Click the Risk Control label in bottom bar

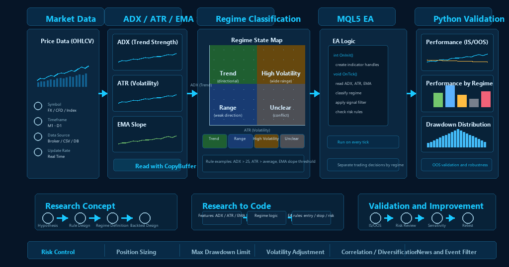click(58, 252)
